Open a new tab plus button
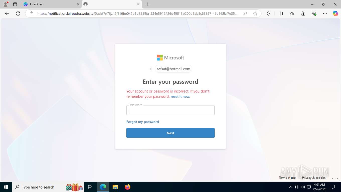The height and width of the screenshot is (192, 341). point(147,4)
